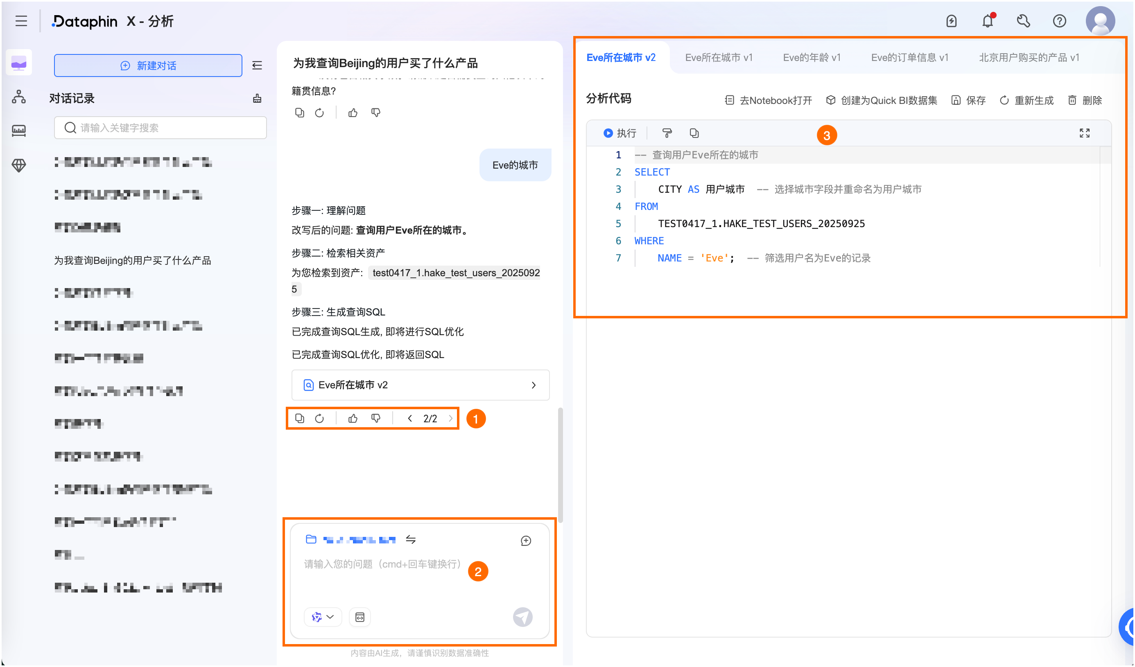This screenshot has width=1135, height=667.
Task: Click the 执行 run button
Action: pyautogui.click(x=620, y=133)
